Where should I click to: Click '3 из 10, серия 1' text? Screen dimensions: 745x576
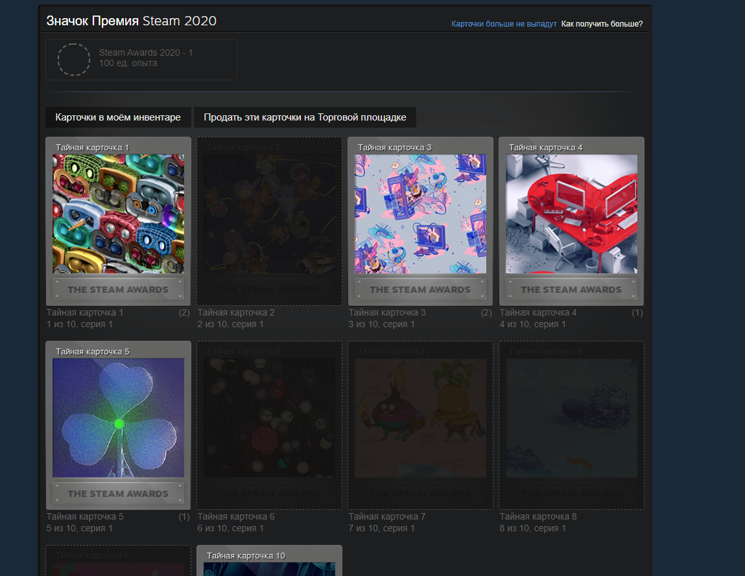pos(381,325)
